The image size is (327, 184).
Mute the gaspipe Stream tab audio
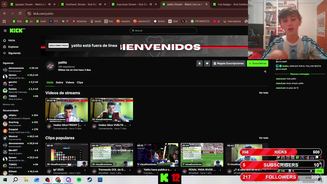click(49, 4)
